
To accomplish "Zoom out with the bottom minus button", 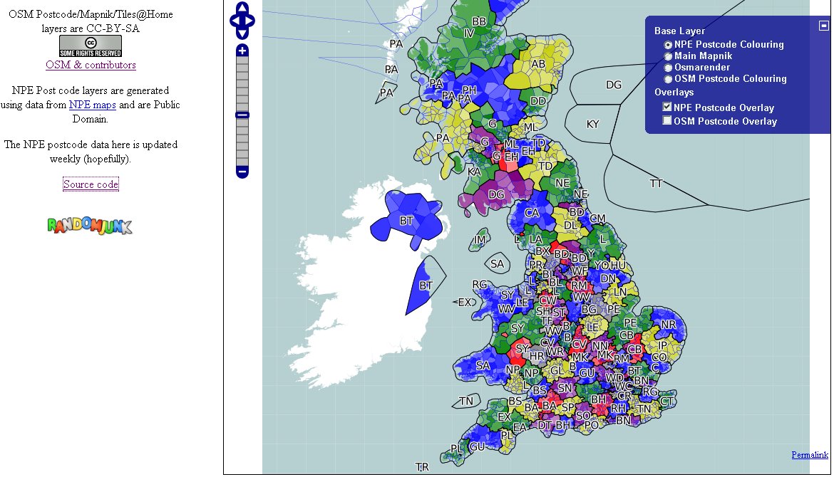I will click(x=242, y=172).
